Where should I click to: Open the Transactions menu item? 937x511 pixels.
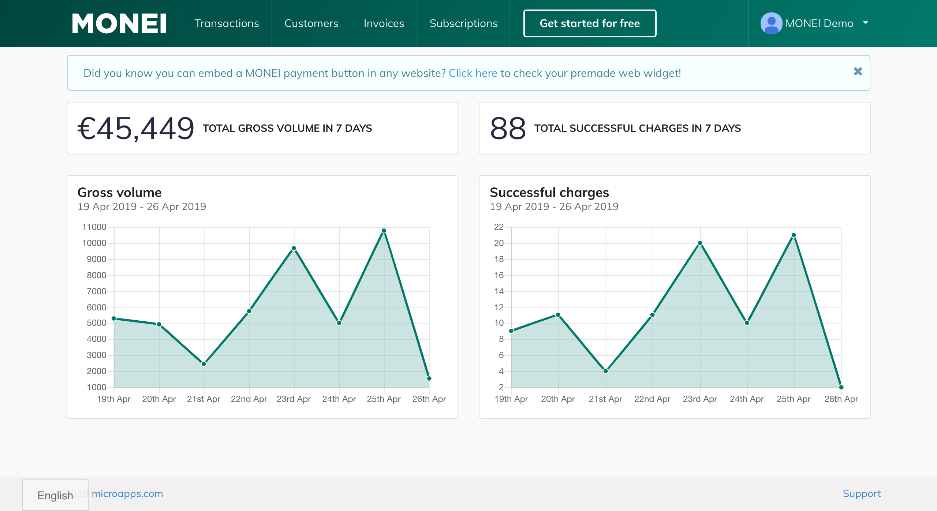point(227,23)
